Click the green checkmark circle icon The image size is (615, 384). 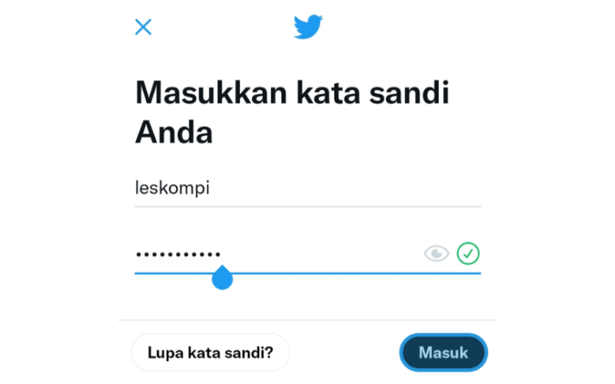click(468, 253)
